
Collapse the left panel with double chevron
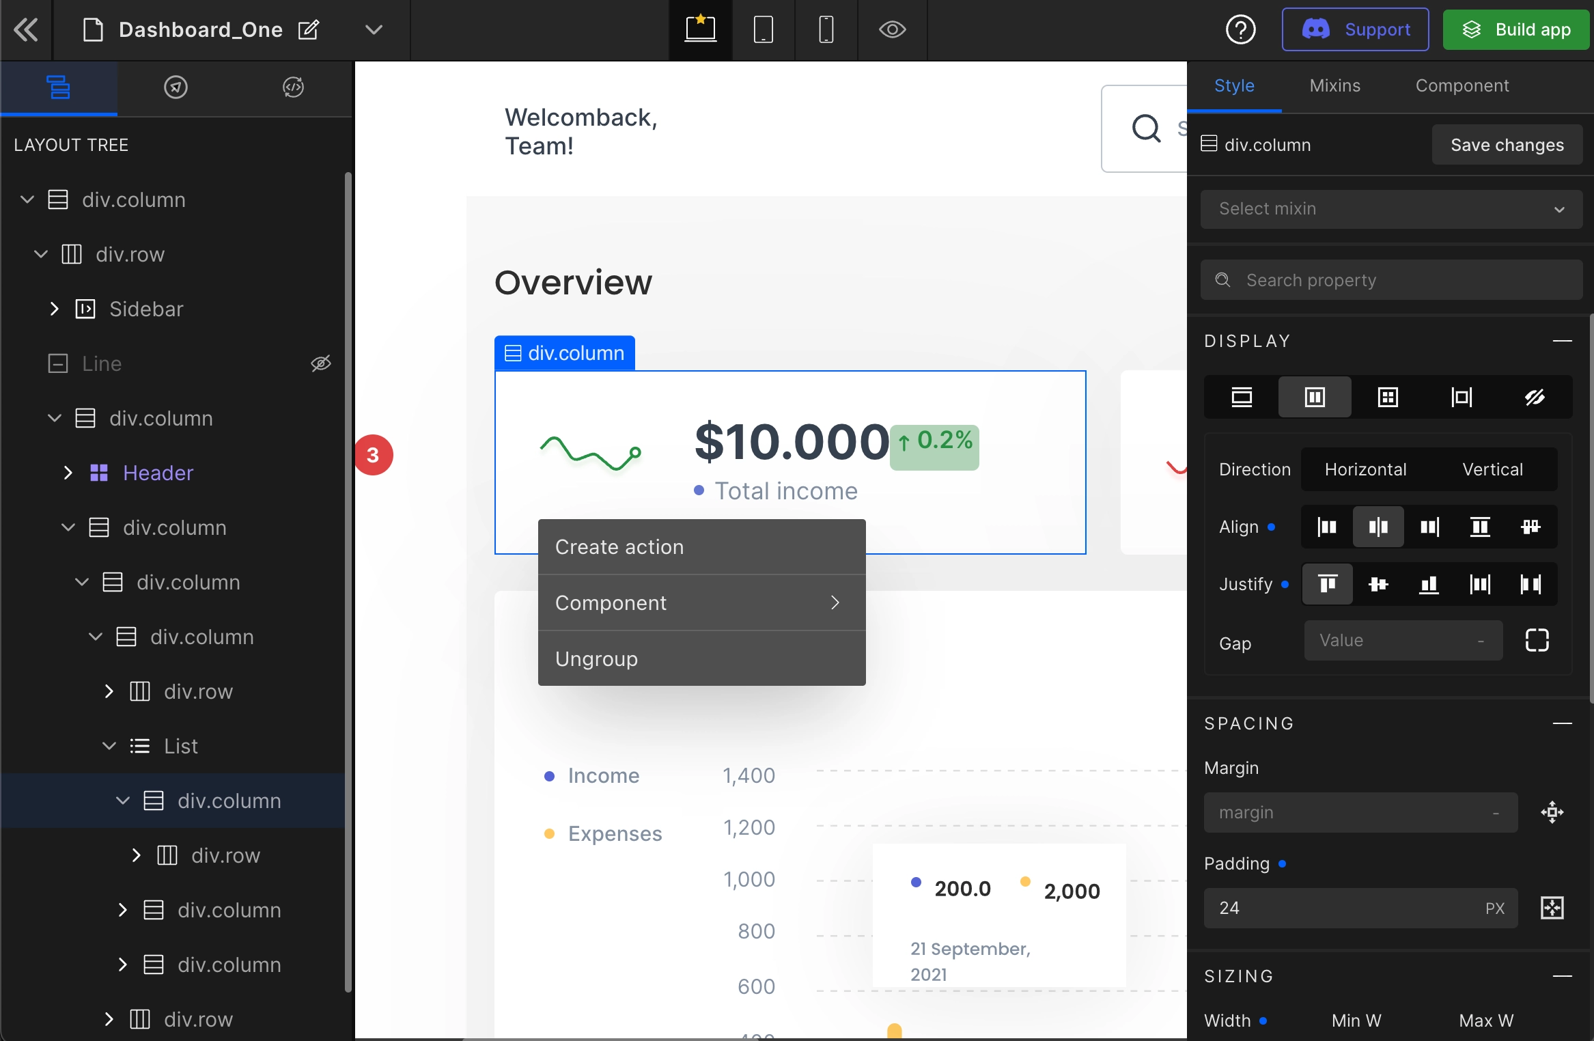[26, 30]
